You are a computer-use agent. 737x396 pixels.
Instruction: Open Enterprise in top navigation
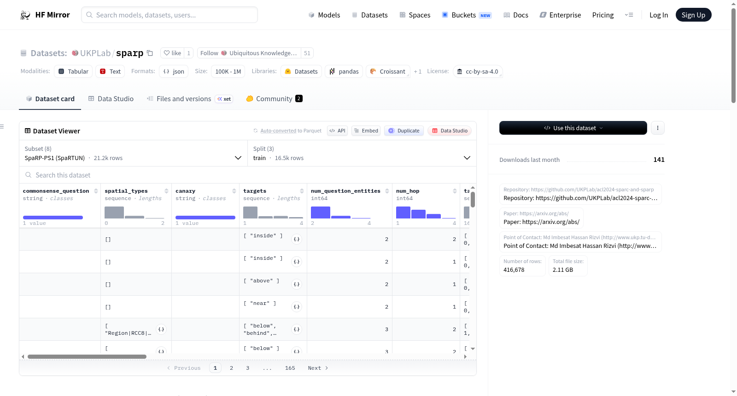click(561, 15)
